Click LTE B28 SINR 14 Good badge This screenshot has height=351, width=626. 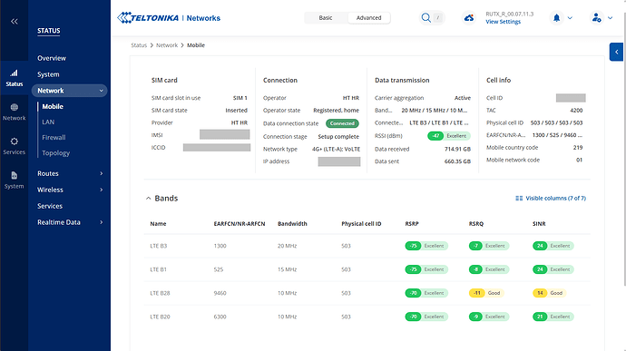[x=549, y=293]
